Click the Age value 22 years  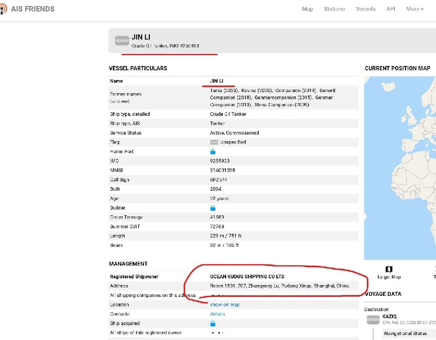pyautogui.click(x=219, y=198)
